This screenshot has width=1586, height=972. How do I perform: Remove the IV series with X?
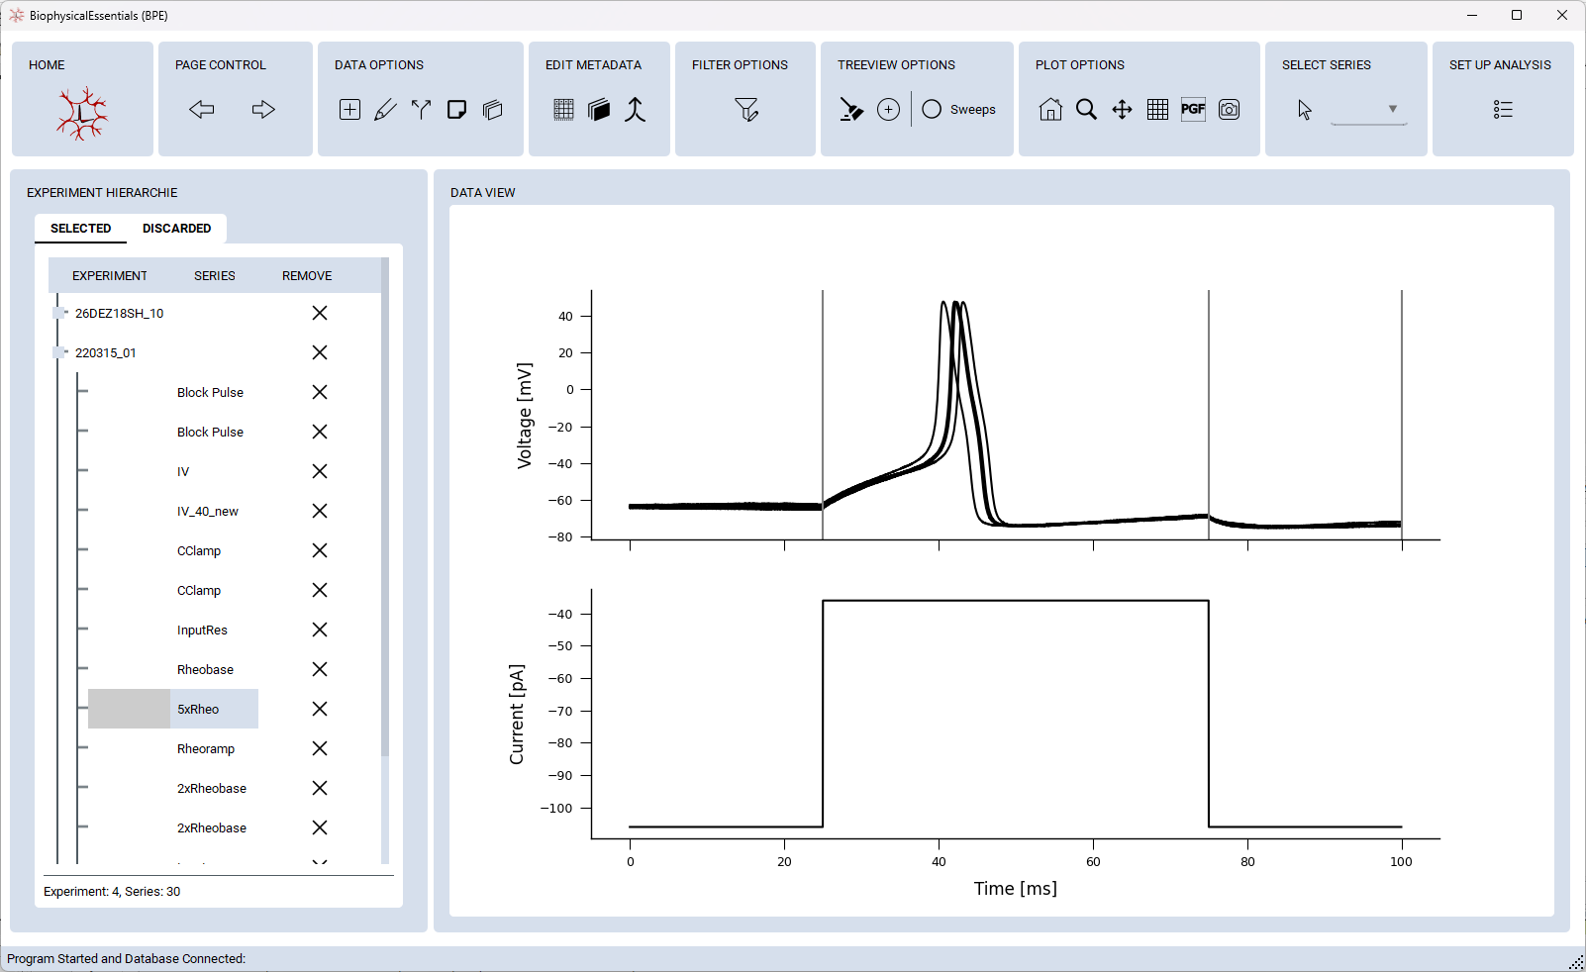click(x=320, y=471)
